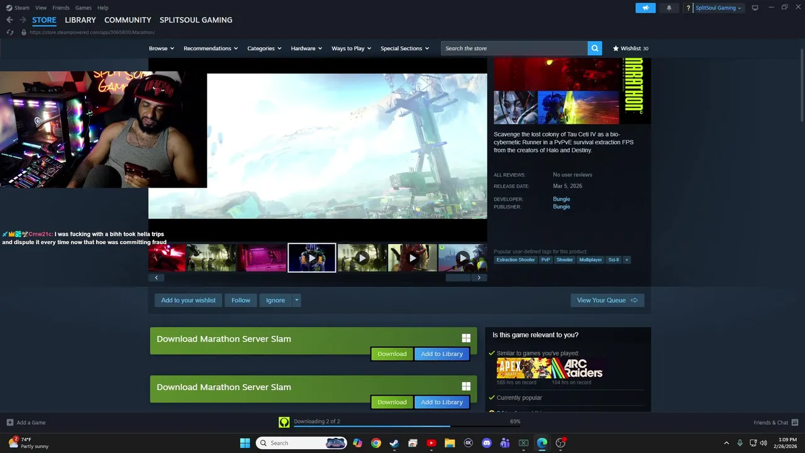
Task: Open the Ignore options dropdown arrow
Action: click(296, 300)
